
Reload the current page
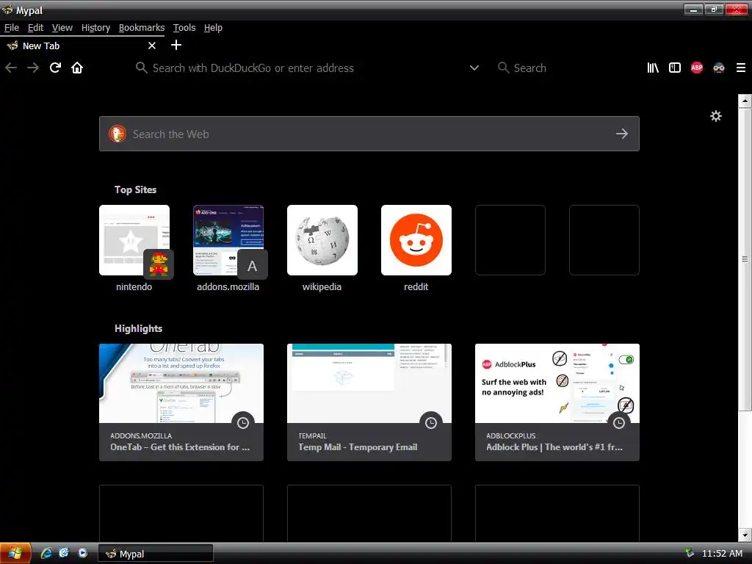pos(55,68)
